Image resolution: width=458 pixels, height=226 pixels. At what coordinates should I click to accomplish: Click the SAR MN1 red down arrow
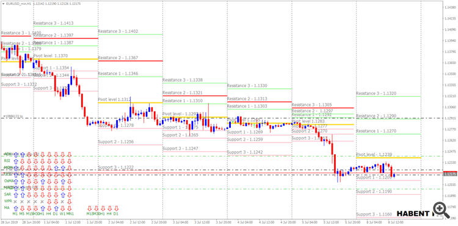pyautogui.click(x=69, y=195)
